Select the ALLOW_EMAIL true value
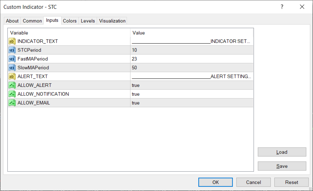This screenshot has height=191, width=313. coord(136,103)
